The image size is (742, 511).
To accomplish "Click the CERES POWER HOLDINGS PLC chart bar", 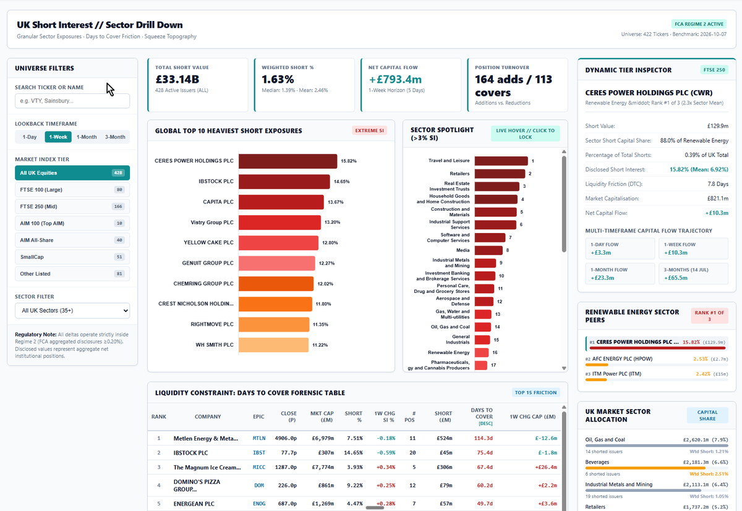I will (288, 161).
